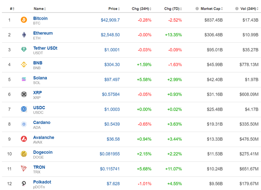Screen dimensions: 261x190
Task: Sort by Chg (7D) column header
Action: point(173,8)
